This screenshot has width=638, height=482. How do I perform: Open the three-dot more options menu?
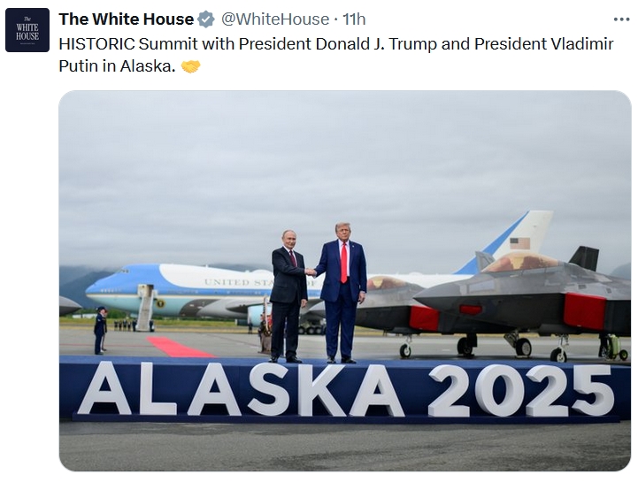(x=621, y=19)
